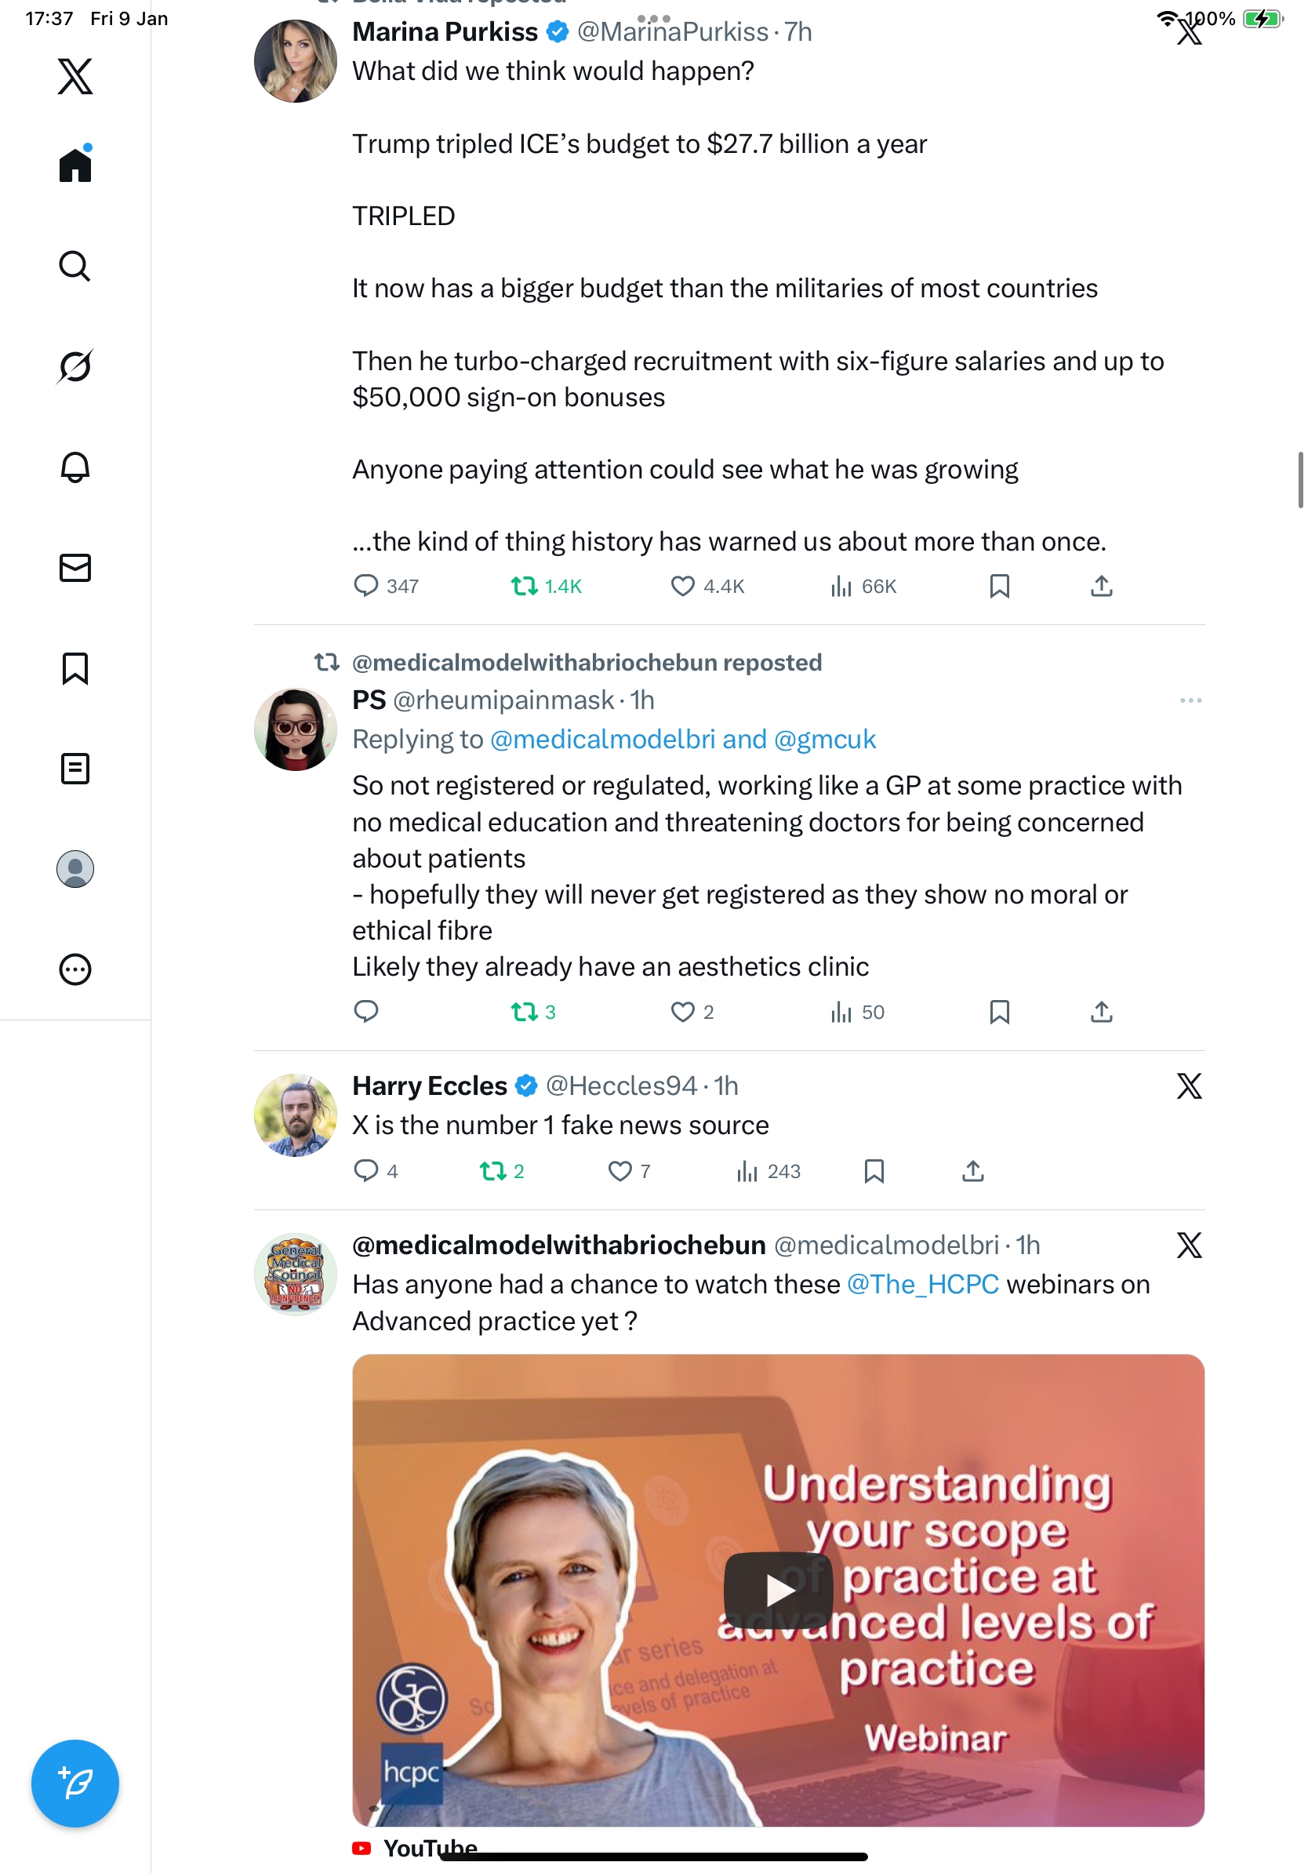Share Marina Purkiss's post
The width and height of the screenshot is (1308, 1873).
1101,586
